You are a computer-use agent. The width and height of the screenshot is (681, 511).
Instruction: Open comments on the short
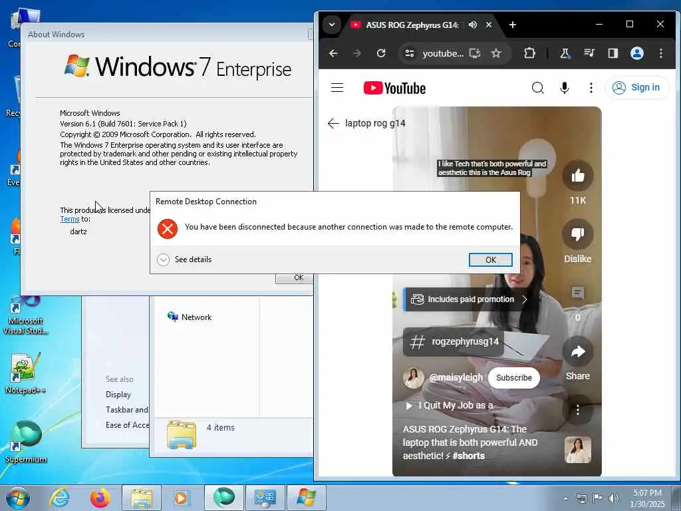(578, 293)
